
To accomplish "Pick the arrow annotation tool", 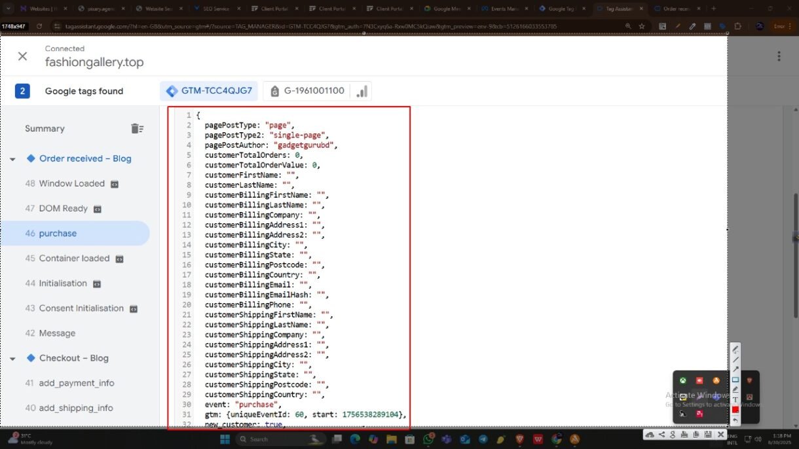I will coord(735,369).
